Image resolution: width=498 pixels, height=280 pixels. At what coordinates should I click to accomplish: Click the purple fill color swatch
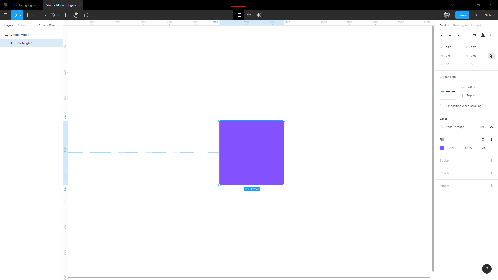pos(442,148)
